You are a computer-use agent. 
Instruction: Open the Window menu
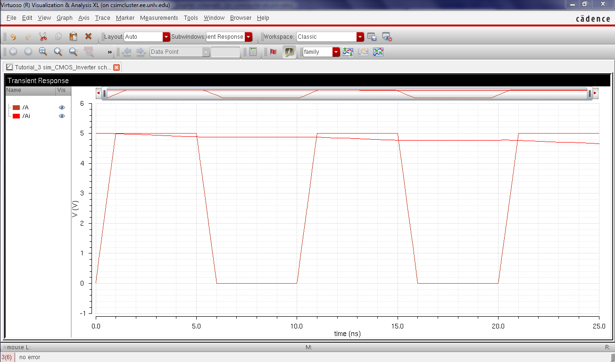coord(214,18)
